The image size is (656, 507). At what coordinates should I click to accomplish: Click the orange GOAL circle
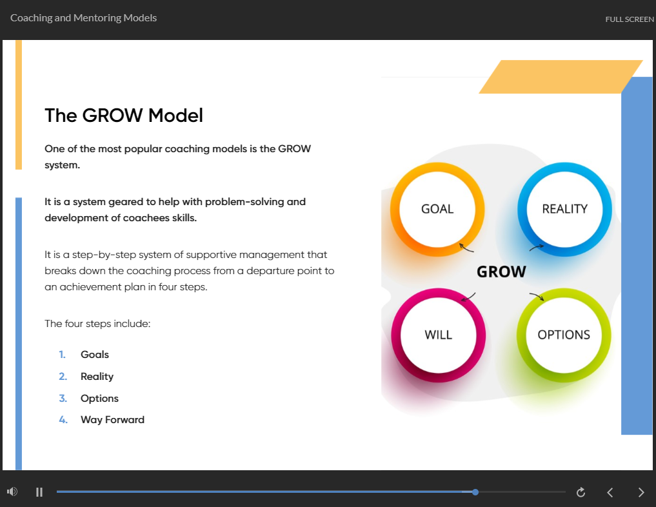pyautogui.click(x=437, y=209)
